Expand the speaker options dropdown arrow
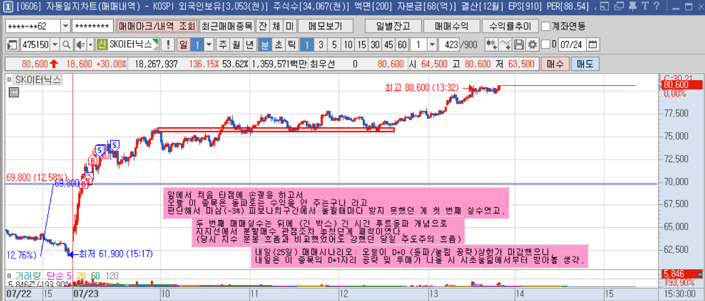705x301 pixels. (90, 45)
